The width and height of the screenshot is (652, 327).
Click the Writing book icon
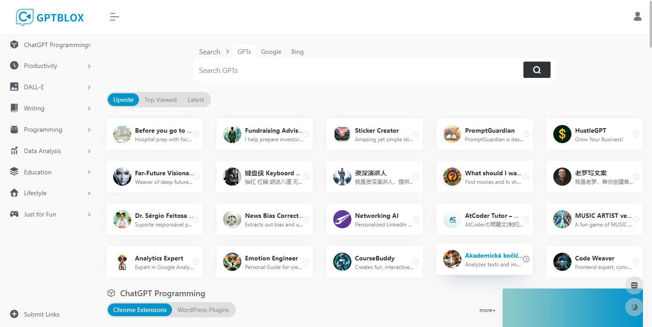[14, 108]
